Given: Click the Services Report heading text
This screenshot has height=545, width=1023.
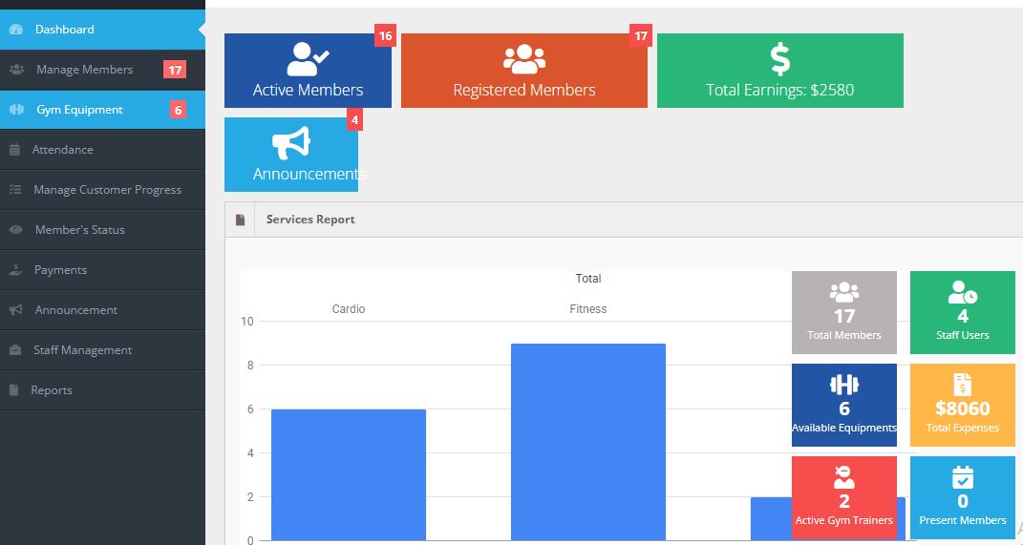Looking at the screenshot, I should pyautogui.click(x=310, y=220).
